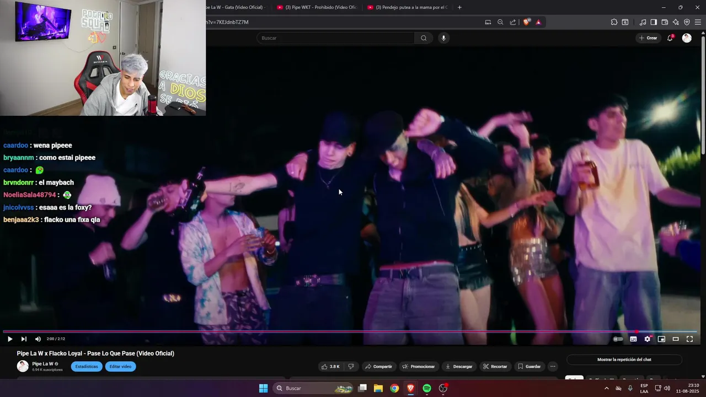Seek along the video progress bar

coord(350,331)
